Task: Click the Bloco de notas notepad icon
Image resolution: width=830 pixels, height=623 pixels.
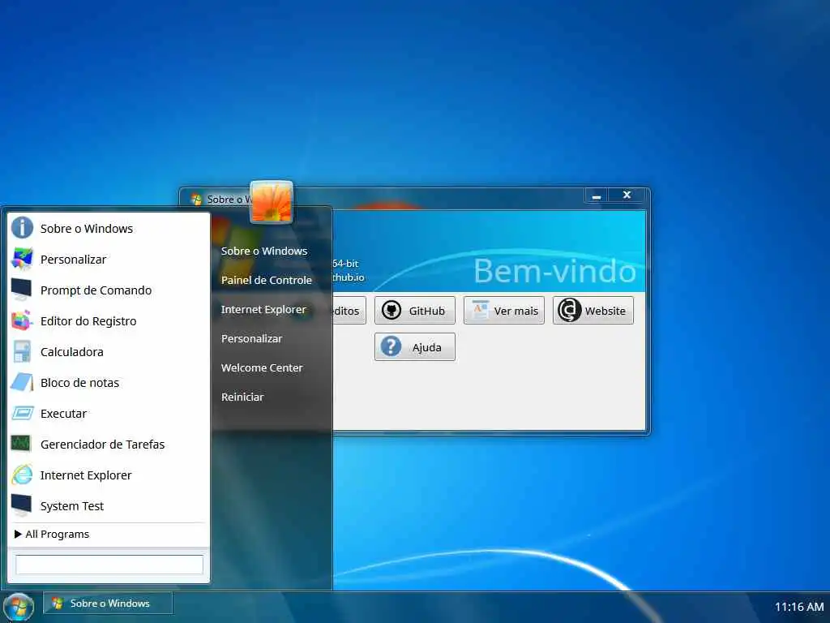Action: click(22, 382)
